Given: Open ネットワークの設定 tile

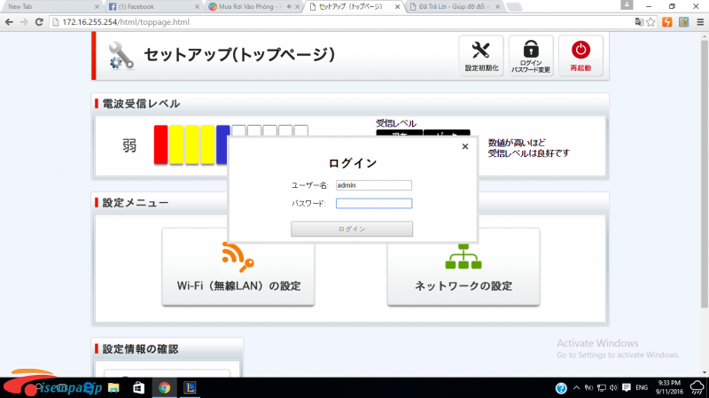Looking at the screenshot, I should point(463,267).
